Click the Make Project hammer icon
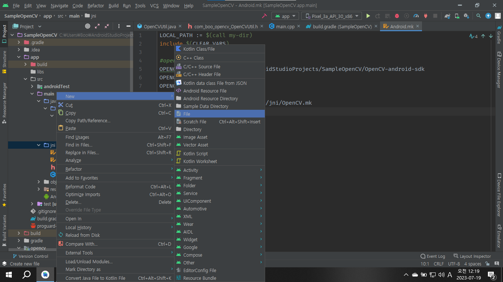 pyautogui.click(x=264, y=16)
